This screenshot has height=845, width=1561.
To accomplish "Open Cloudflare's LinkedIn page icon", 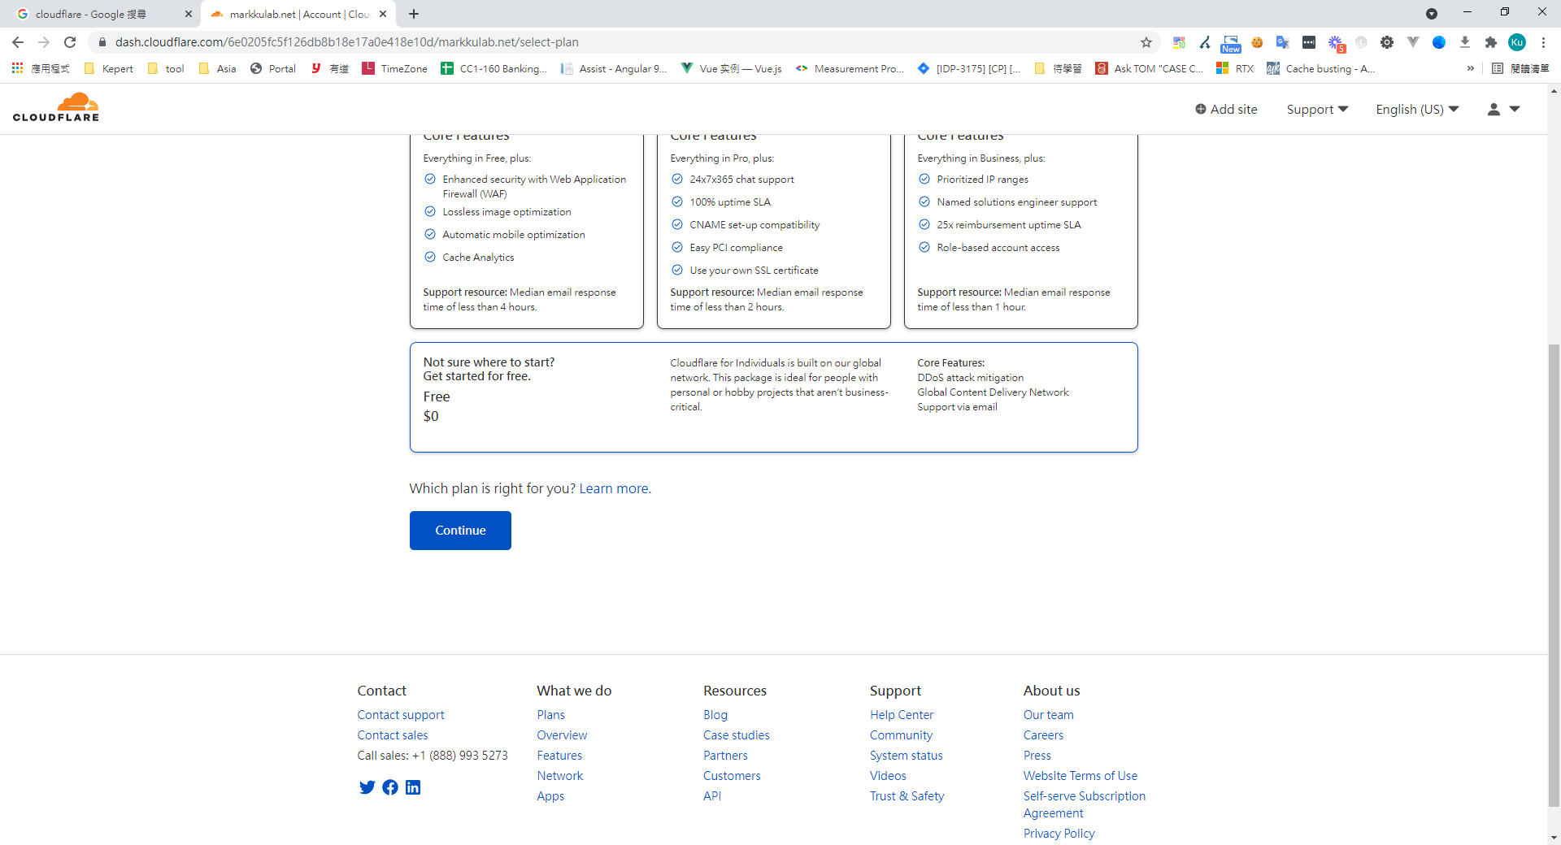I will coord(413,787).
